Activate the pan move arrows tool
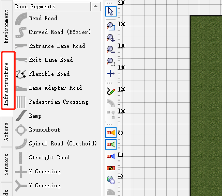222x196 pixels. tap(111, 73)
